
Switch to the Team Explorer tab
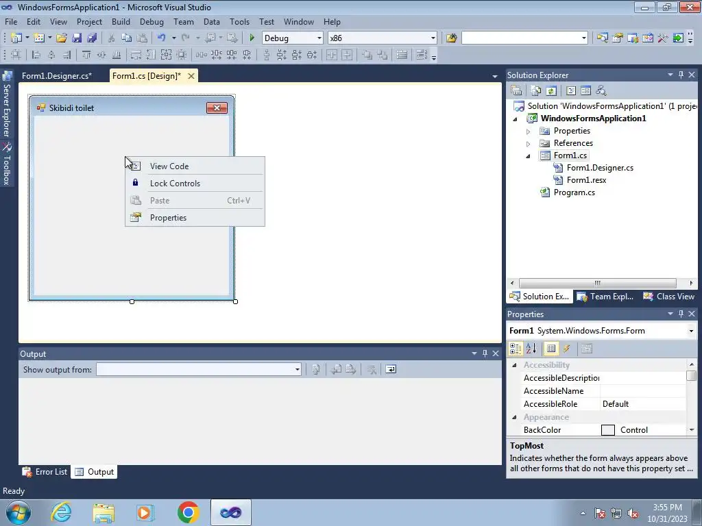pyautogui.click(x=605, y=297)
